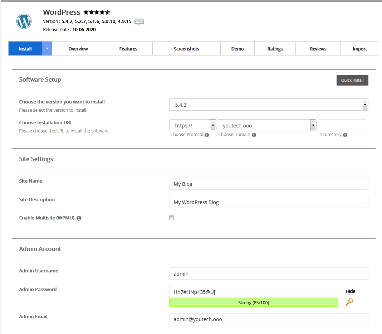Open the version changelog speech-bubble icon

click(x=139, y=22)
